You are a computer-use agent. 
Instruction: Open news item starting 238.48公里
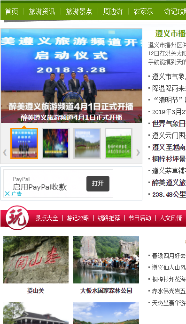click(169, 194)
